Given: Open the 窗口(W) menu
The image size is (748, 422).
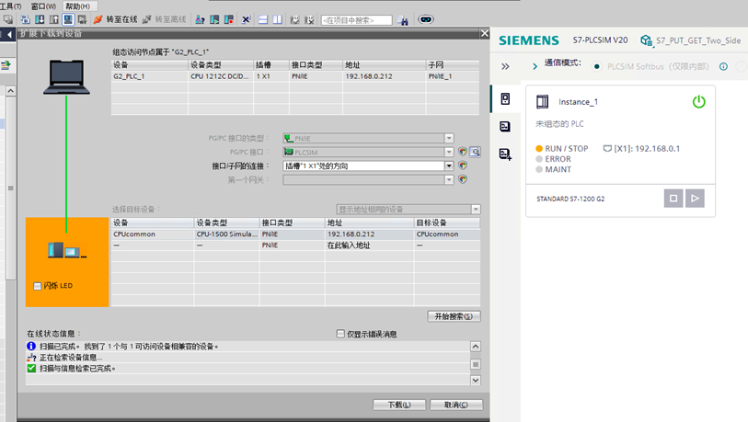Looking at the screenshot, I should point(43,6).
